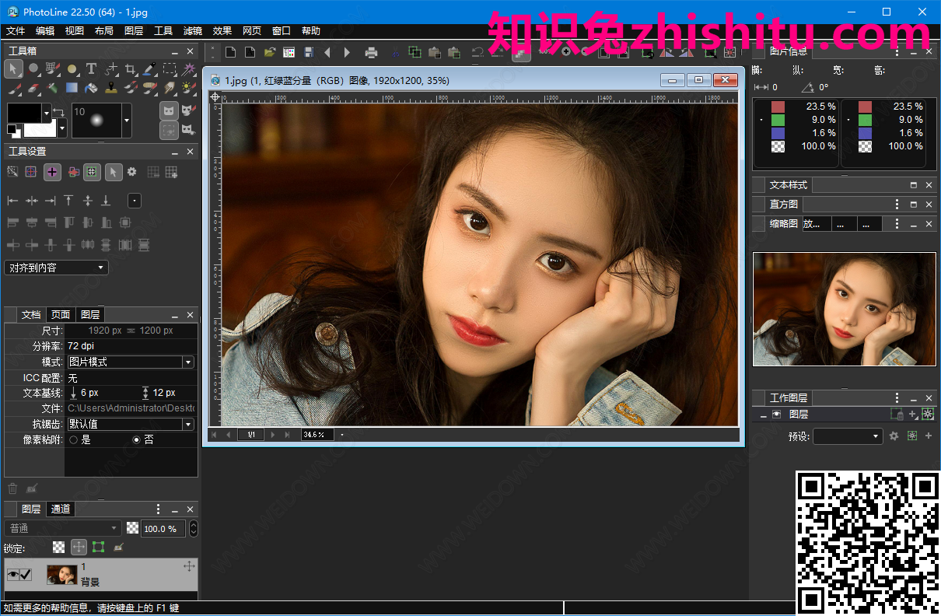Open the 默认值 anti-aliasing dropdown

(131, 424)
